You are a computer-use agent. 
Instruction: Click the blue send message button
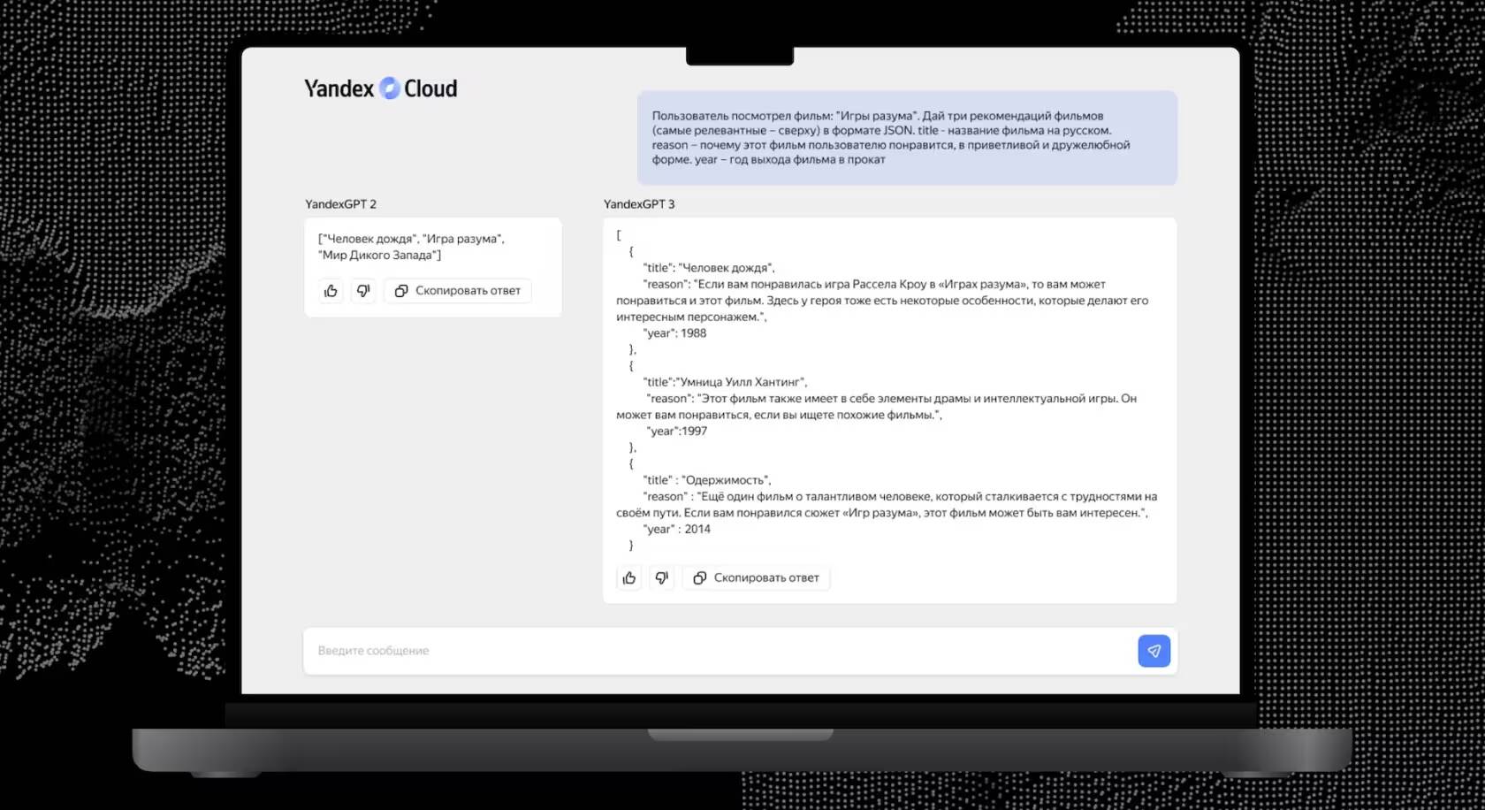pyautogui.click(x=1154, y=651)
